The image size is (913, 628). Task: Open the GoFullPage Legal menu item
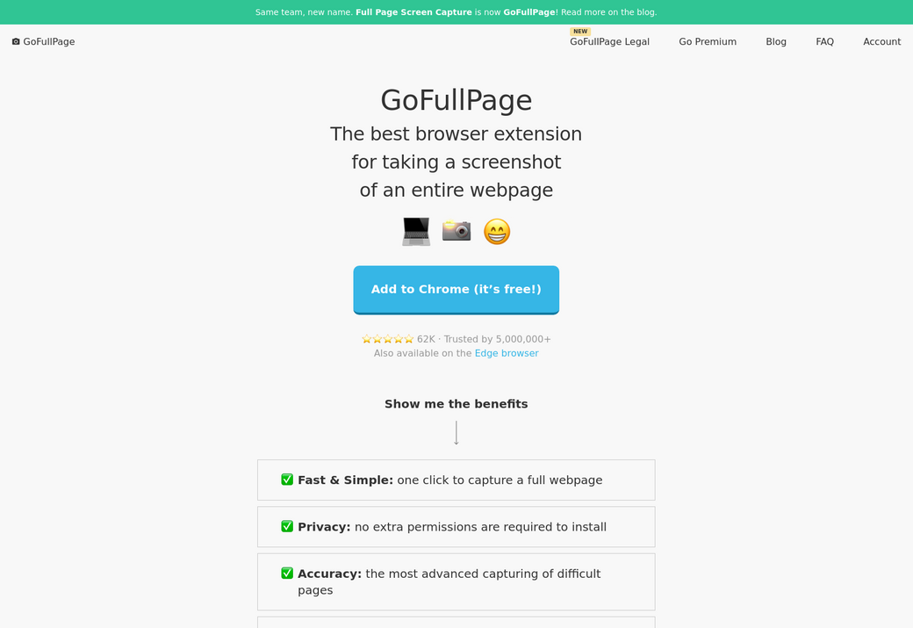609,41
